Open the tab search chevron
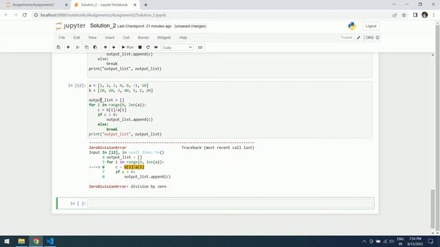440x247 pixels. tap(394, 4)
